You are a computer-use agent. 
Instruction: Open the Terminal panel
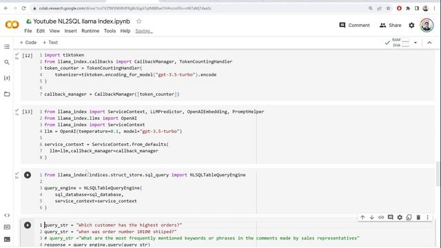click(7, 240)
